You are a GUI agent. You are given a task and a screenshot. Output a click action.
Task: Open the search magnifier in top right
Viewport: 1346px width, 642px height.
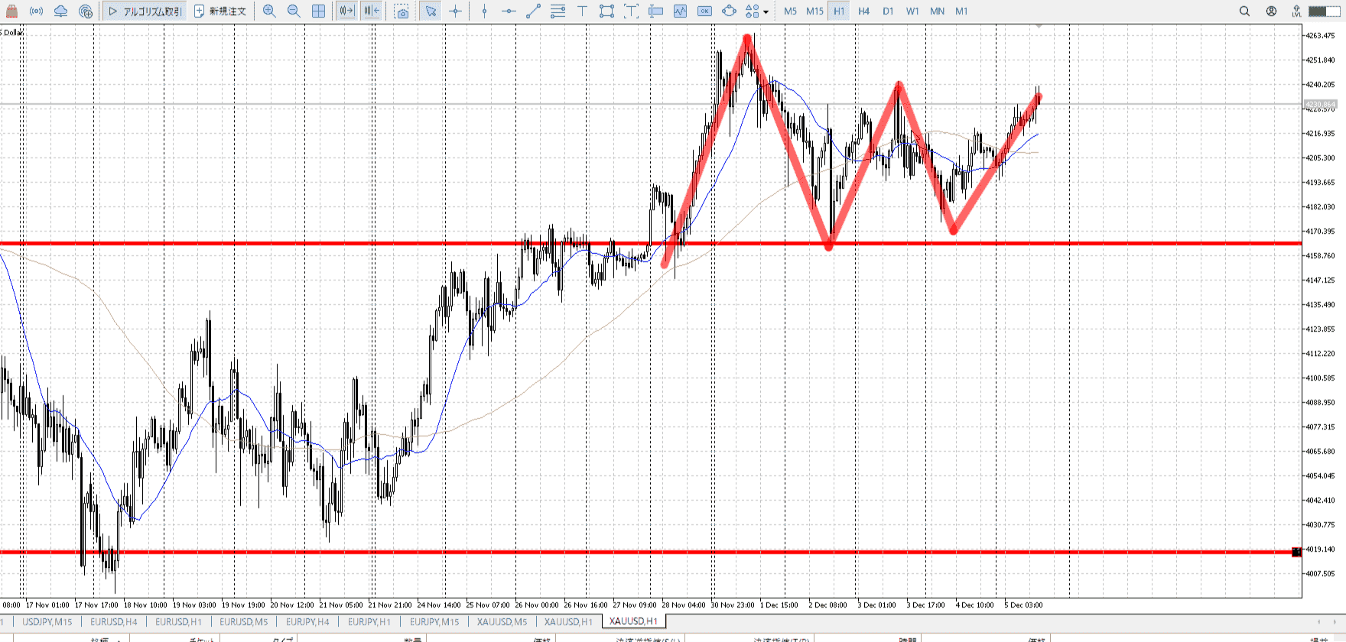(x=1244, y=11)
